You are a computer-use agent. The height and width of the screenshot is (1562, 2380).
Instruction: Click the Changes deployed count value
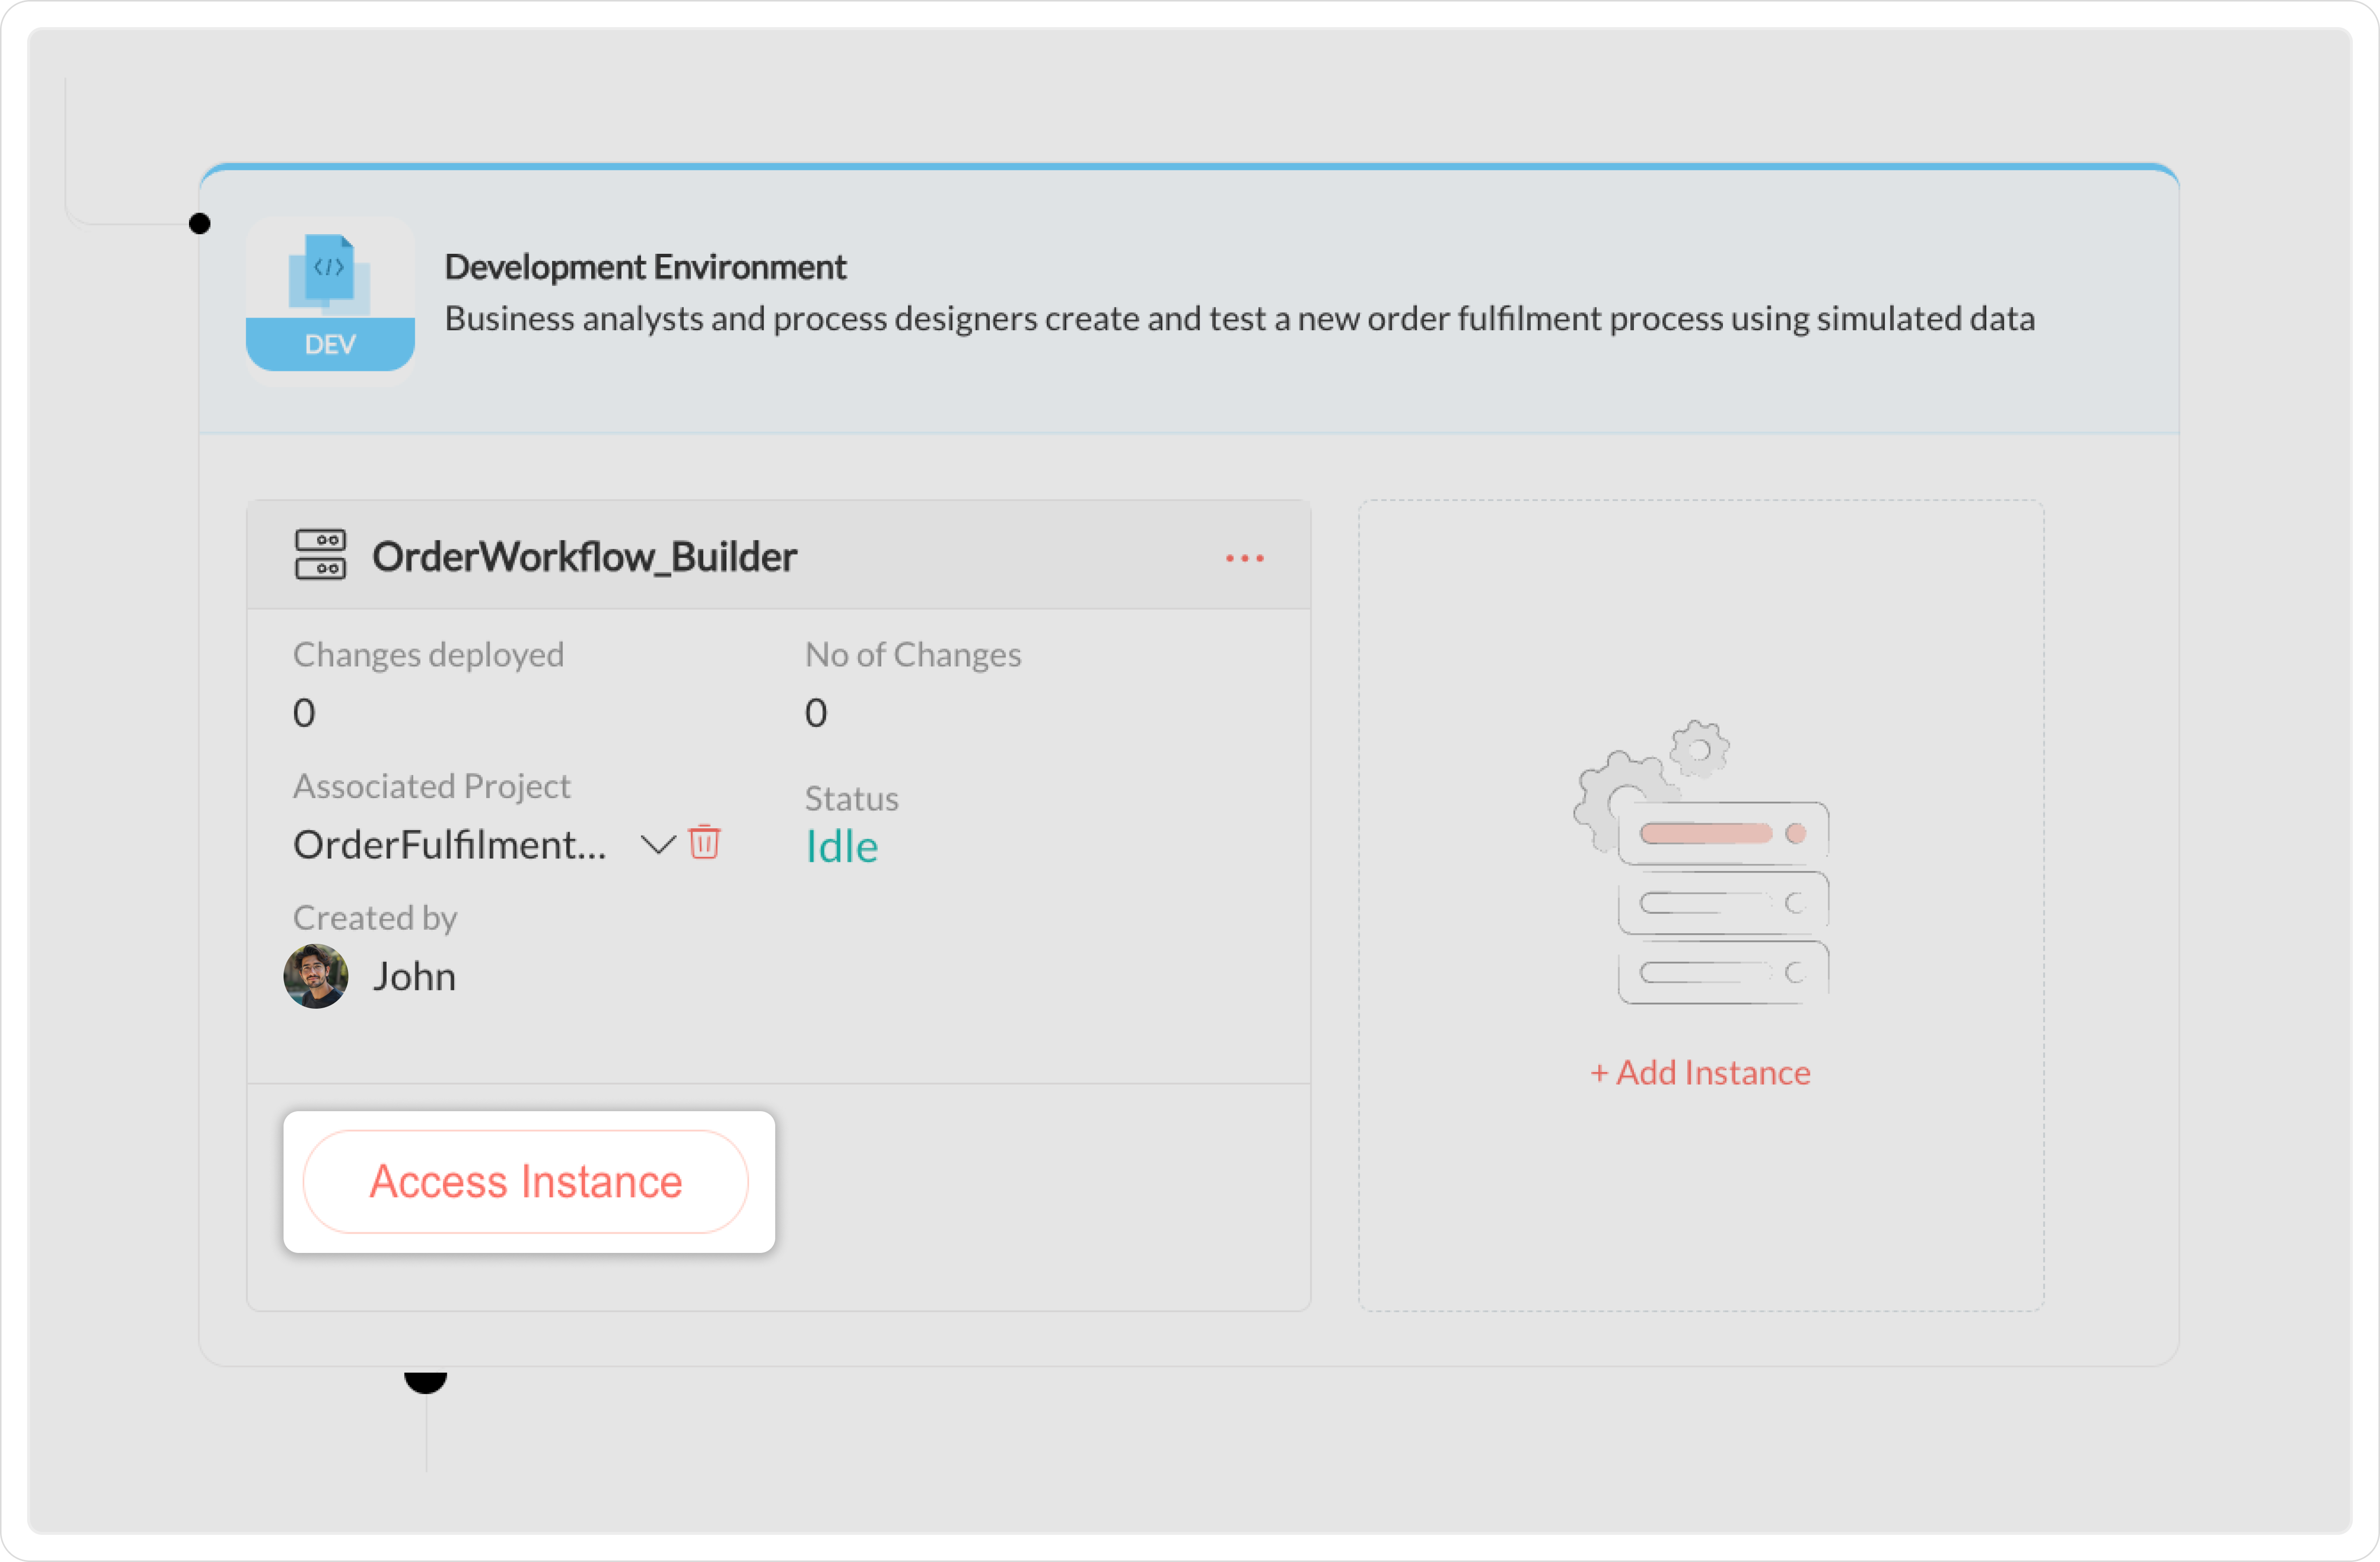click(x=304, y=713)
